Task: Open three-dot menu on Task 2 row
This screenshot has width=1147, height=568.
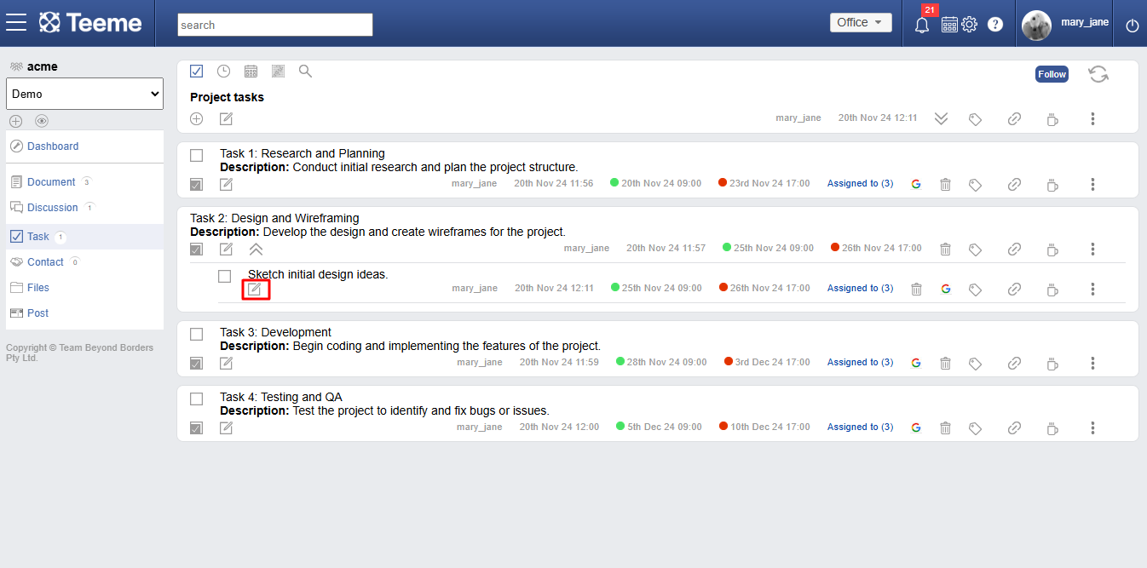Action: coord(1092,249)
